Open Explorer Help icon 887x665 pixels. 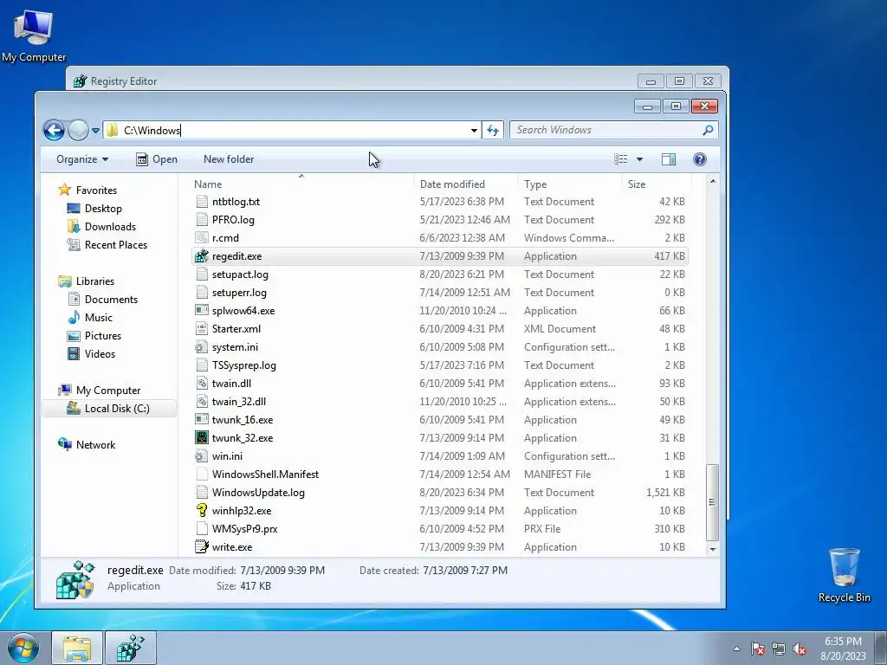click(700, 159)
